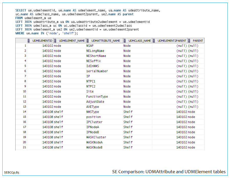Click the sort icon beside UDMATTRIBUTE_NAME header
This screenshot has height=178, width=230.
(88, 41)
